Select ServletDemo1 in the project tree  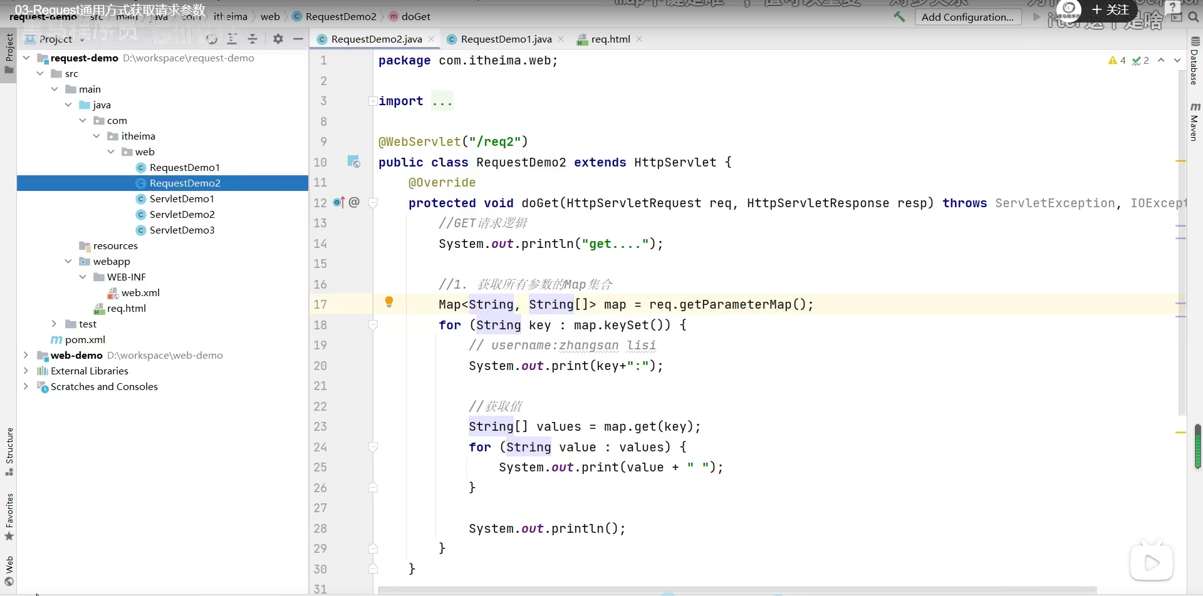point(182,198)
